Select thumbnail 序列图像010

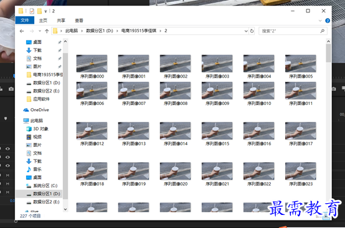point(259,94)
